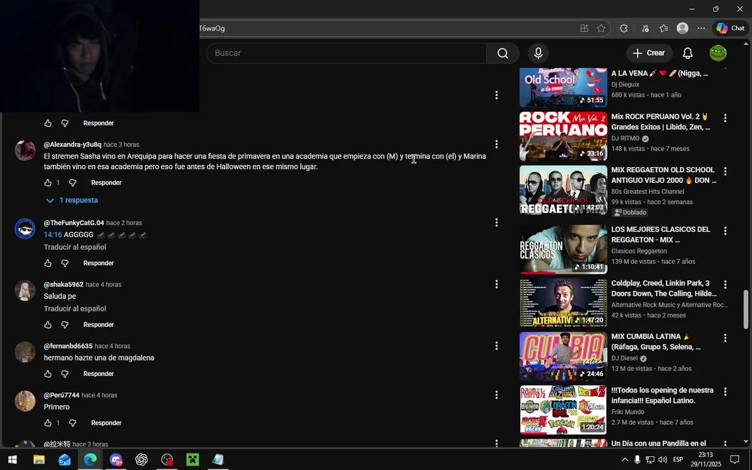Image resolution: width=752 pixels, height=470 pixels.
Task: Open the CUMBIA latina video thumbnail
Action: coord(563,356)
